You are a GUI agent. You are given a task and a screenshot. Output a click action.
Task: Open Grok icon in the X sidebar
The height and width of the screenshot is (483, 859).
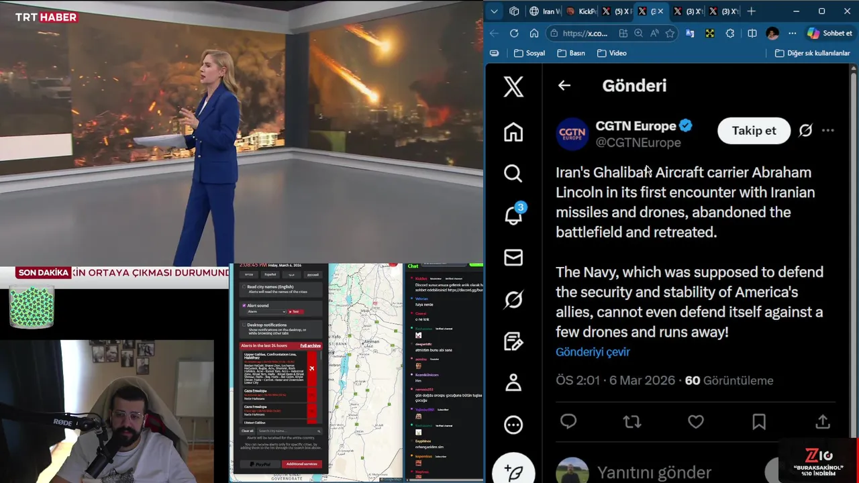513,299
